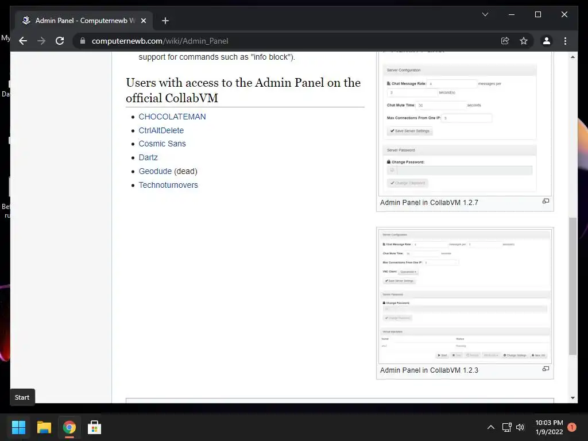The width and height of the screenshot is (588, 441).
Task: Click the scrollbar up arrow
Action: [x=572, y=57]
